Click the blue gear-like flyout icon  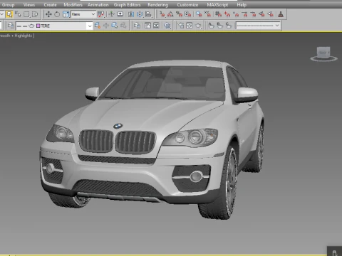point(167,26)
